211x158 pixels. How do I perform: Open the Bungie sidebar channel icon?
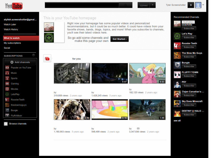(7, 110)
